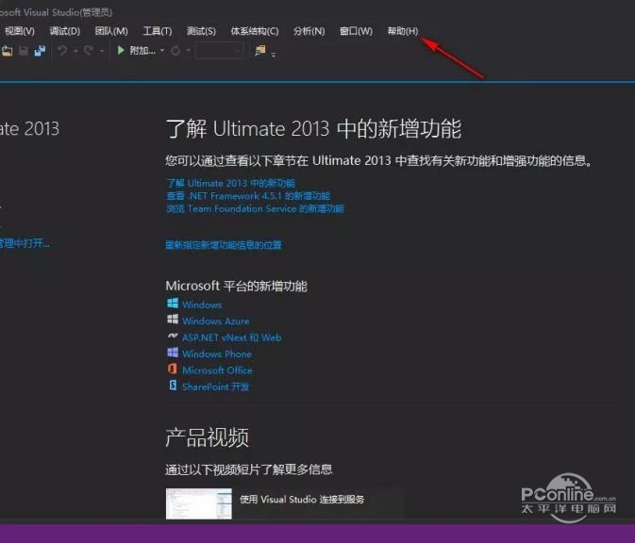Open the Redo history dropdown arrow
The image size is (635, 543).
pos(102,51)
